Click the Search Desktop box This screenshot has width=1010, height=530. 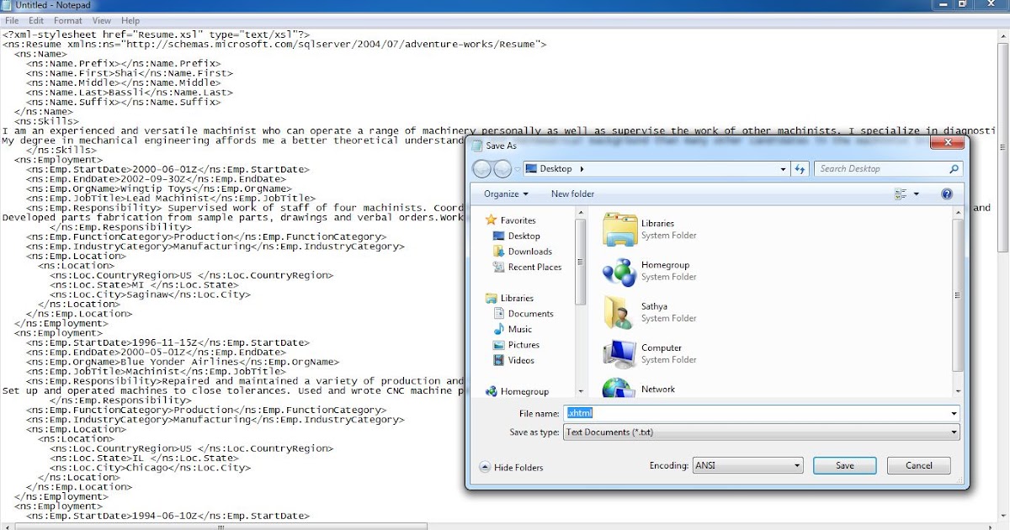tap(888, 169)
